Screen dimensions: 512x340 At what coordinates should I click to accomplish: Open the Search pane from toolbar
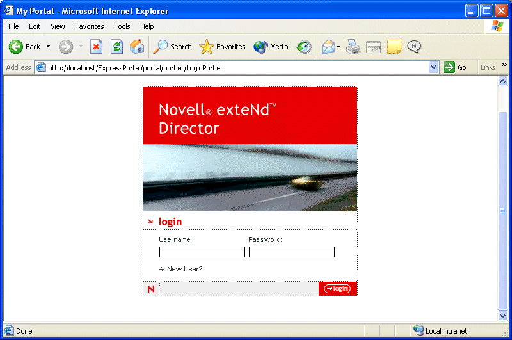click(x=173, y=47)
